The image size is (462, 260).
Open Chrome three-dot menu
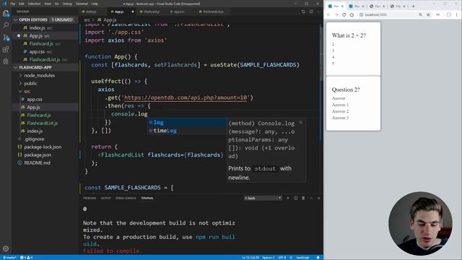(457, 14)
